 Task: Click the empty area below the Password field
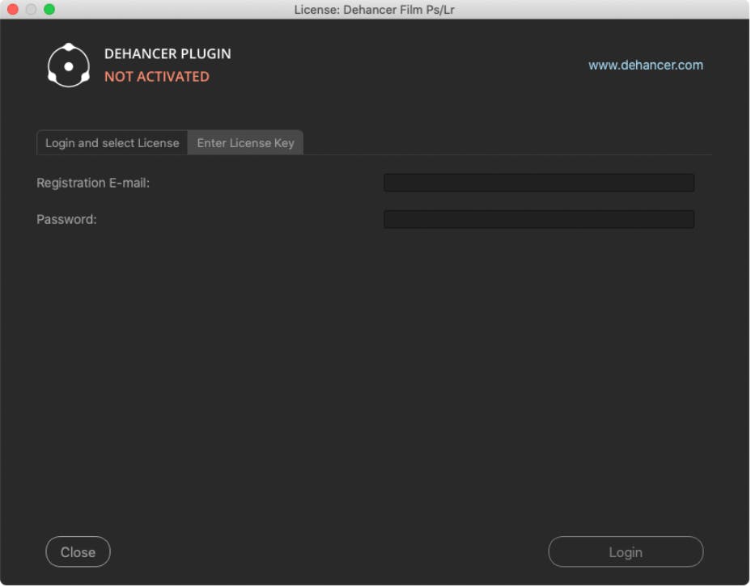tap(374, 364)
